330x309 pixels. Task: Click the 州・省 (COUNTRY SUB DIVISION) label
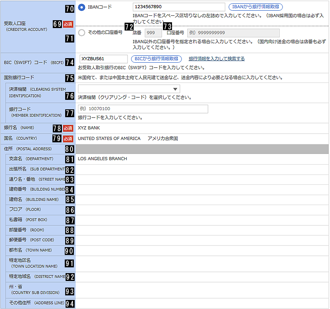point(34,290)
